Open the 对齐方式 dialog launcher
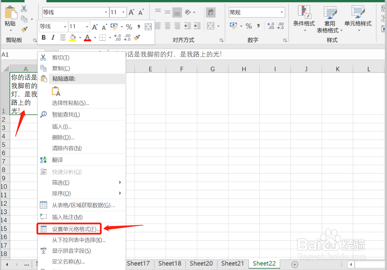This screenshot has width=387, height=270. point(221,40)
